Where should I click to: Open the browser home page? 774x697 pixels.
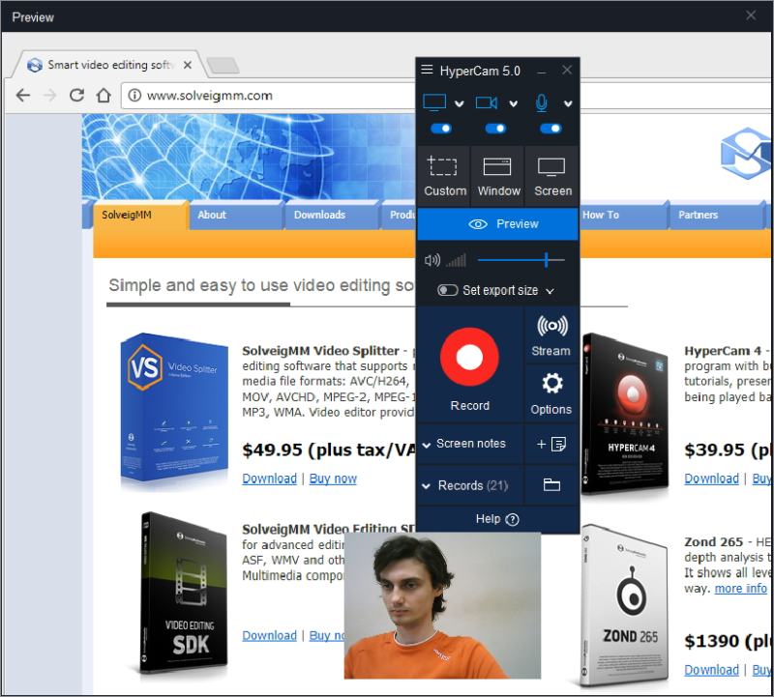104,95
